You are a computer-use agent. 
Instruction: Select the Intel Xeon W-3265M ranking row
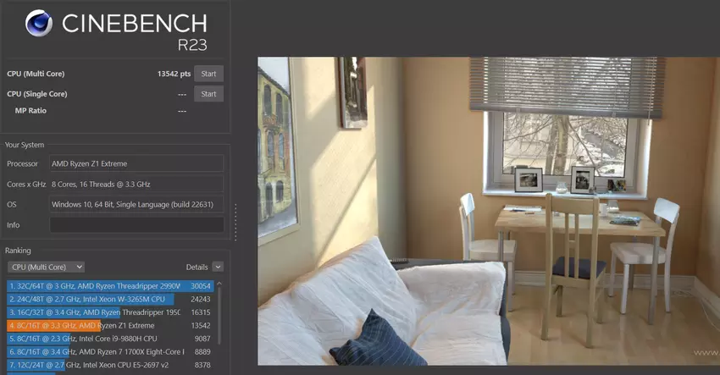110,299
